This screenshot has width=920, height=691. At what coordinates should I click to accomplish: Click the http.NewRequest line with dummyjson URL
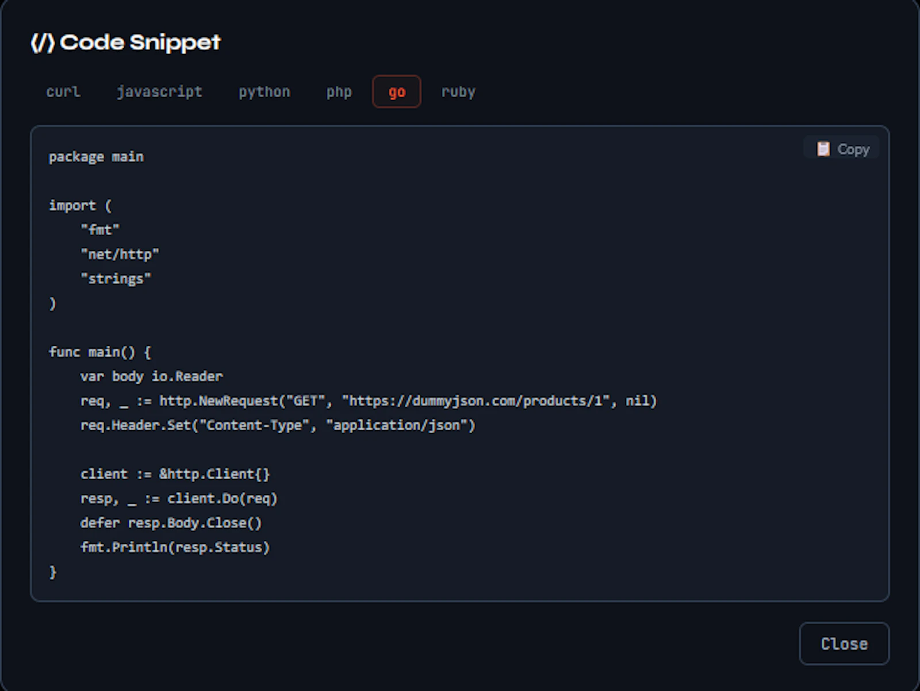click(369, 401)
